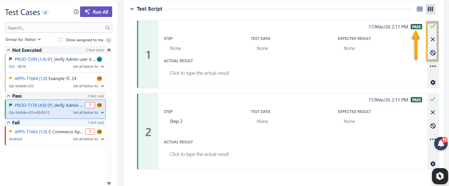
Task: Click the search magnifier in Test Cases panel
Action: pyautogui.click(x=108, y=28)
